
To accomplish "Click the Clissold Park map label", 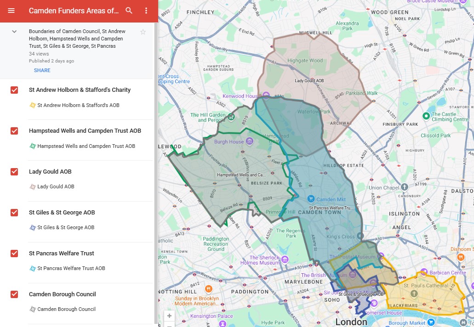I will point(435,135).
